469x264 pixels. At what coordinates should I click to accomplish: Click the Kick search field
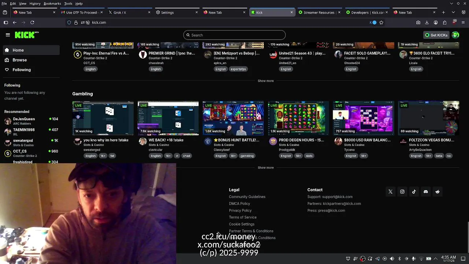(234, 35)
